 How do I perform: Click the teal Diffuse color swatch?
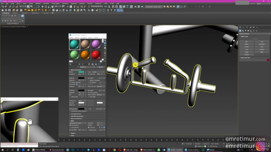coord(81,72)
